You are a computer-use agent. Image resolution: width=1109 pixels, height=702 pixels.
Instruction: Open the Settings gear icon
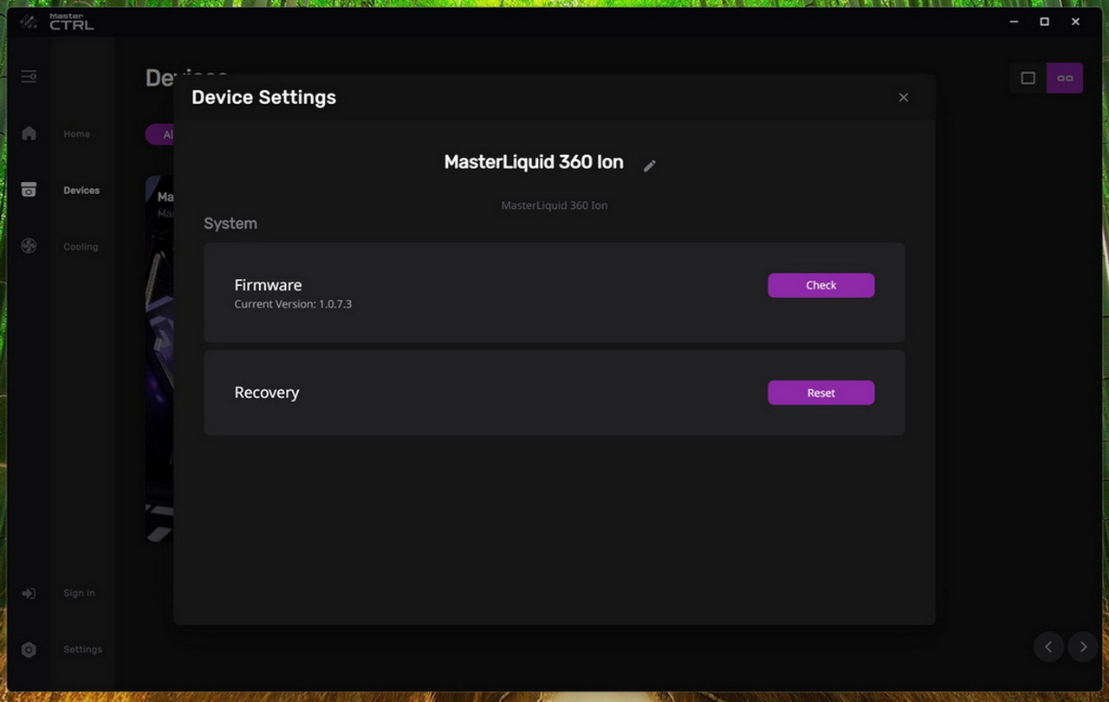click(x=29, y=650)
